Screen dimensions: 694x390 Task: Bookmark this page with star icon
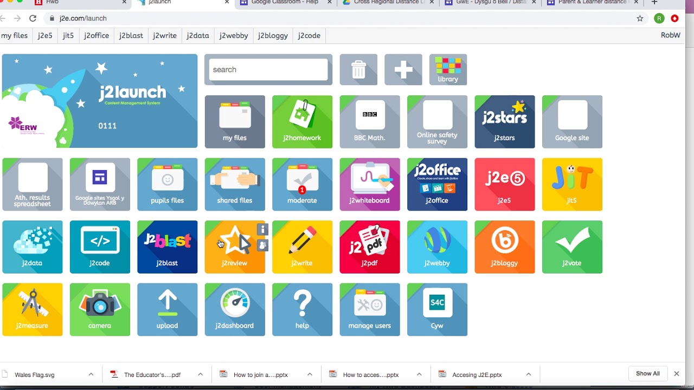click(640, 18)
